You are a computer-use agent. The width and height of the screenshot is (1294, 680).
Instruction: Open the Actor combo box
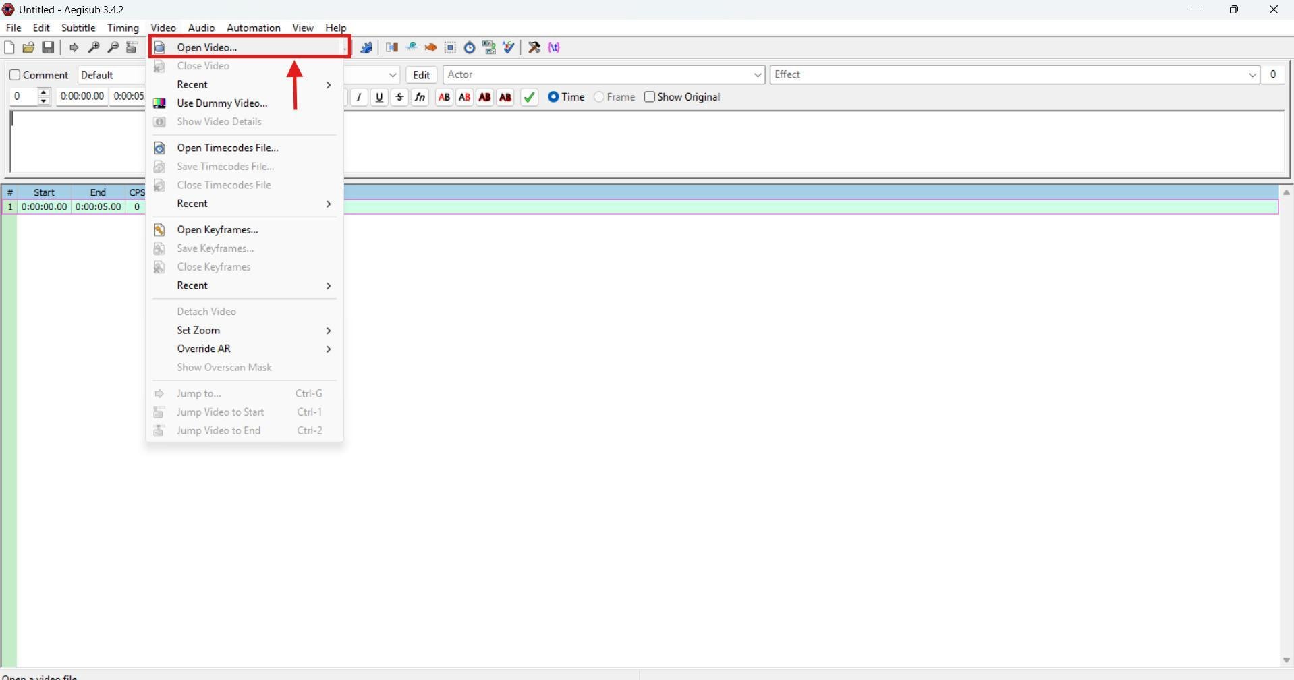604,75
